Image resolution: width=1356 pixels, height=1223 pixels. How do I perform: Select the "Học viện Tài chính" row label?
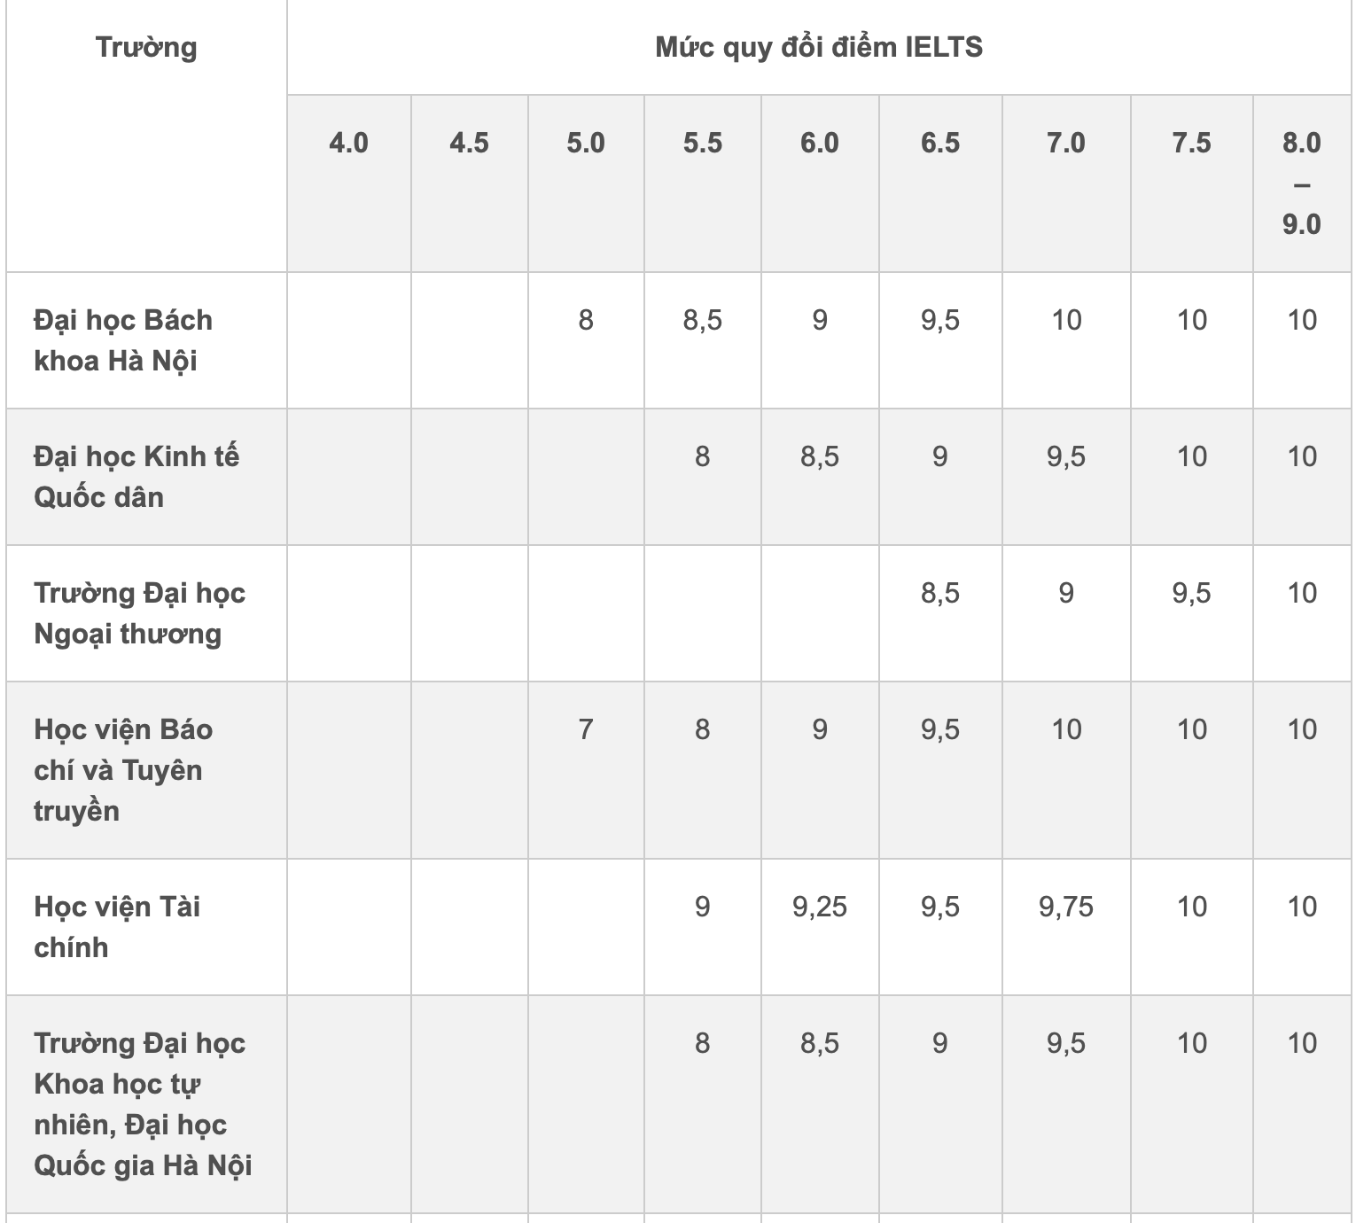coord(117,927)
